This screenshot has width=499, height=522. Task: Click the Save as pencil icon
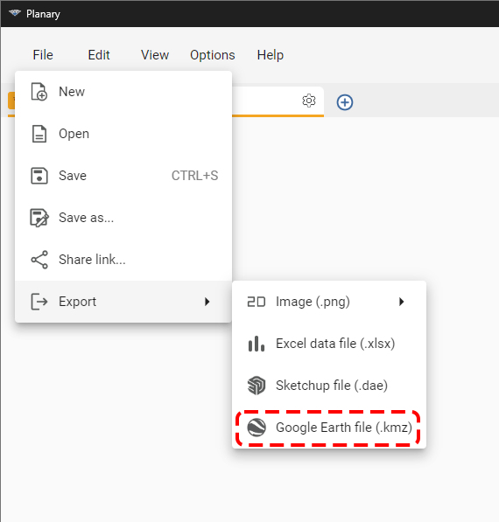tap(39, 218)
